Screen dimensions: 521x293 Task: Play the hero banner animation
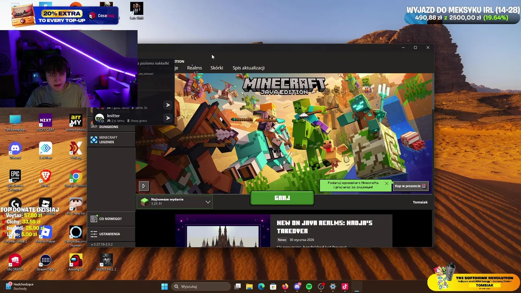[143, 186]
